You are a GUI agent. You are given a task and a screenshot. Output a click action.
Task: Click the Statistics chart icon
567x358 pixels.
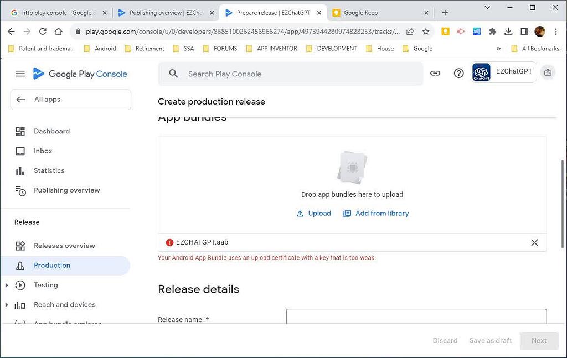(x=20, y=170)
